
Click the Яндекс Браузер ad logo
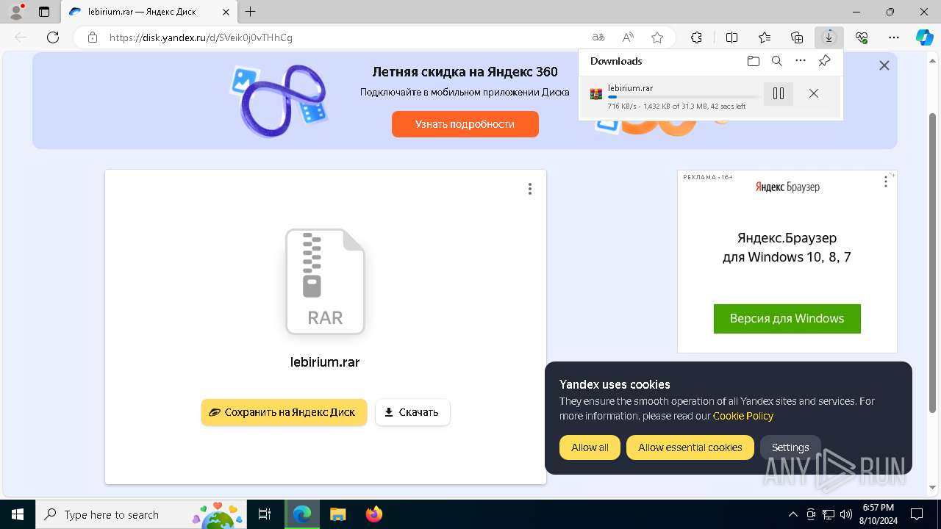pos(787,187)
